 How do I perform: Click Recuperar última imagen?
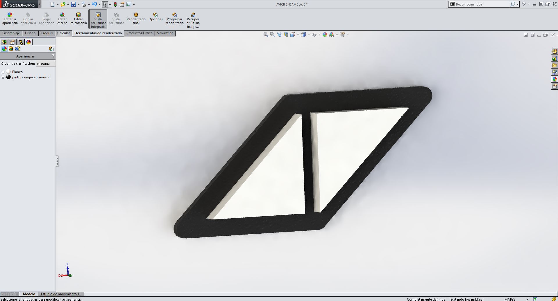coord(193,21)
